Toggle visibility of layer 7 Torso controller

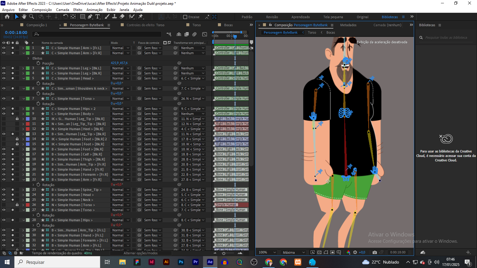click(x=4, y=99)
